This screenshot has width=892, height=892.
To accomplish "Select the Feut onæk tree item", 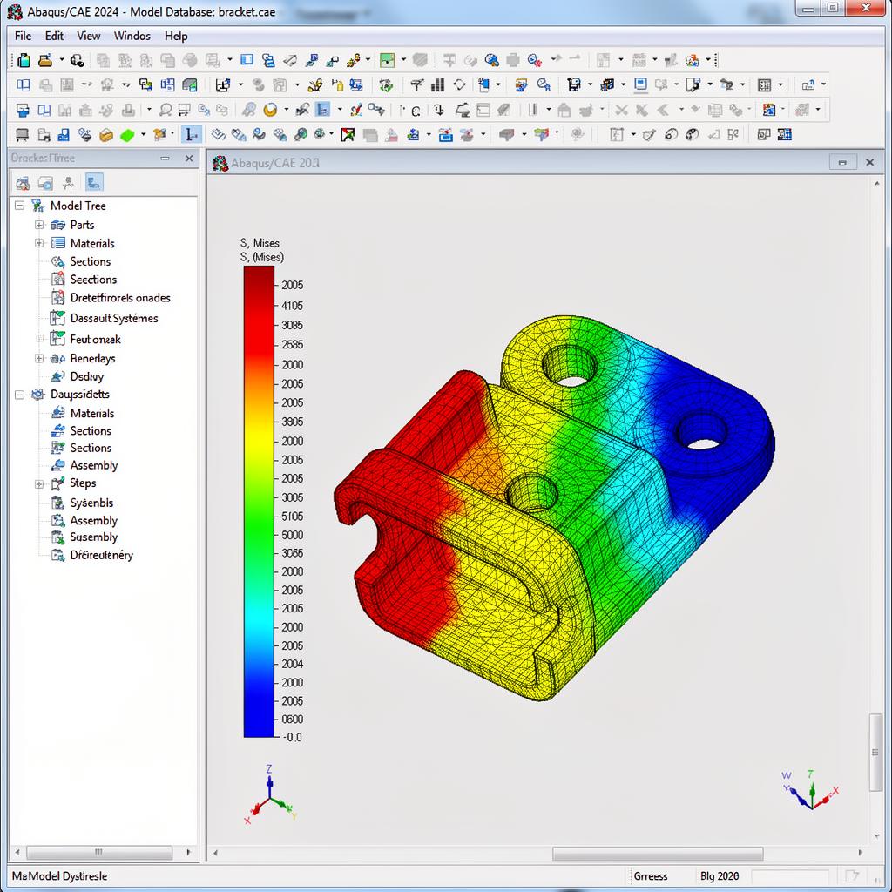I will (x=95, y=339).
